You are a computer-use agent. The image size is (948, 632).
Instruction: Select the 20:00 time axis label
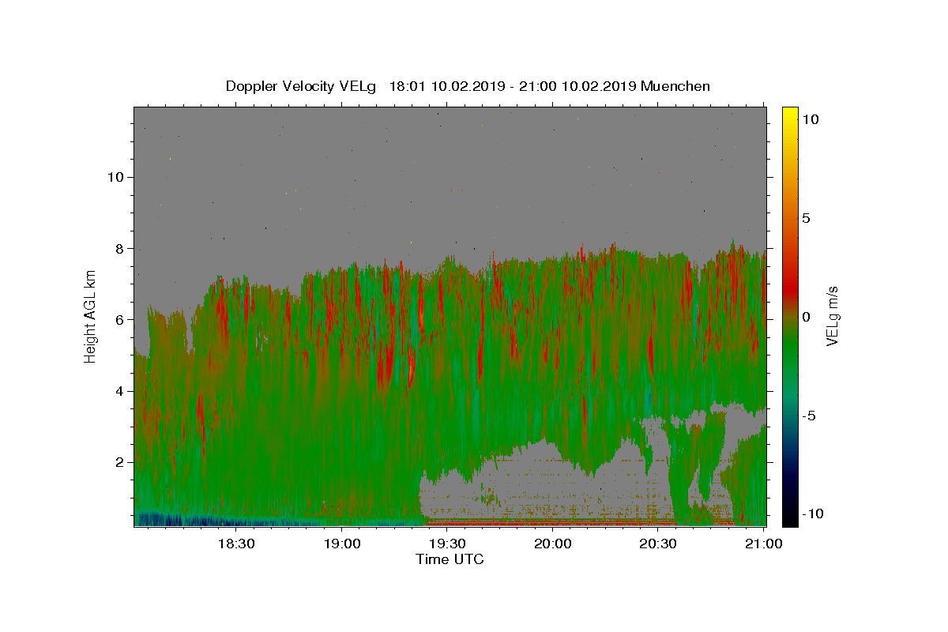[x=553, y=544]
